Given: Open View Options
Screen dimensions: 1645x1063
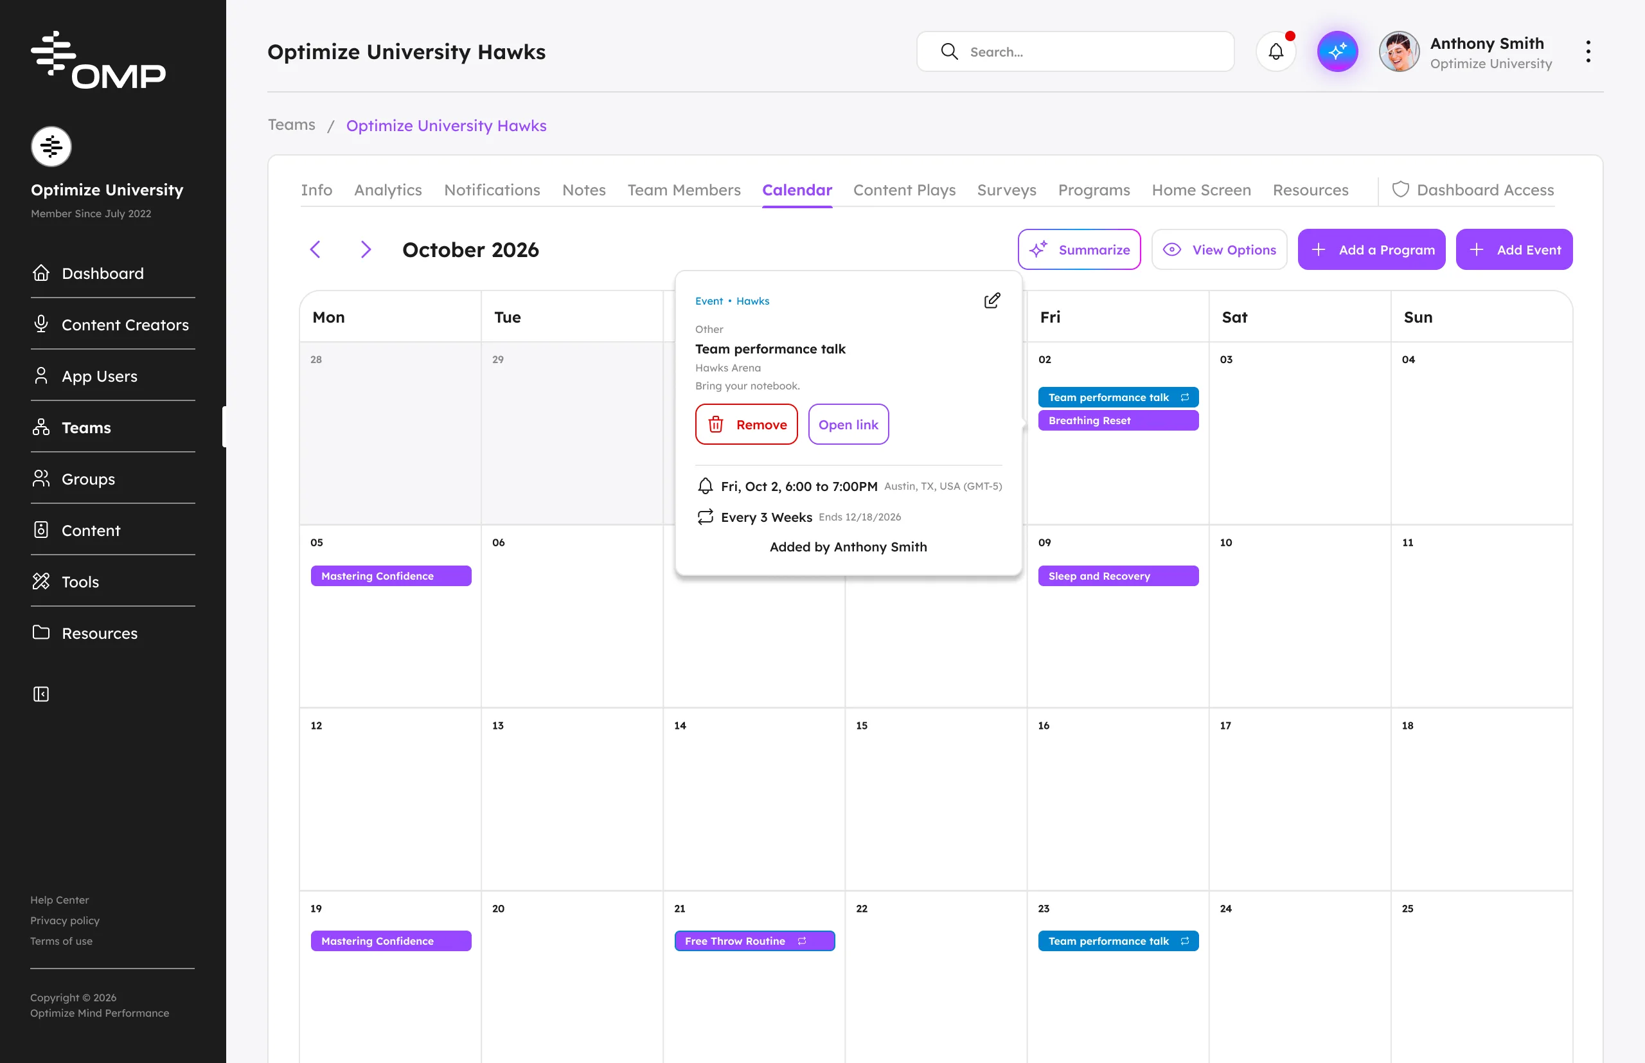Looking at the screenshot, I should pyautogui.click(x=1218, y=249).
